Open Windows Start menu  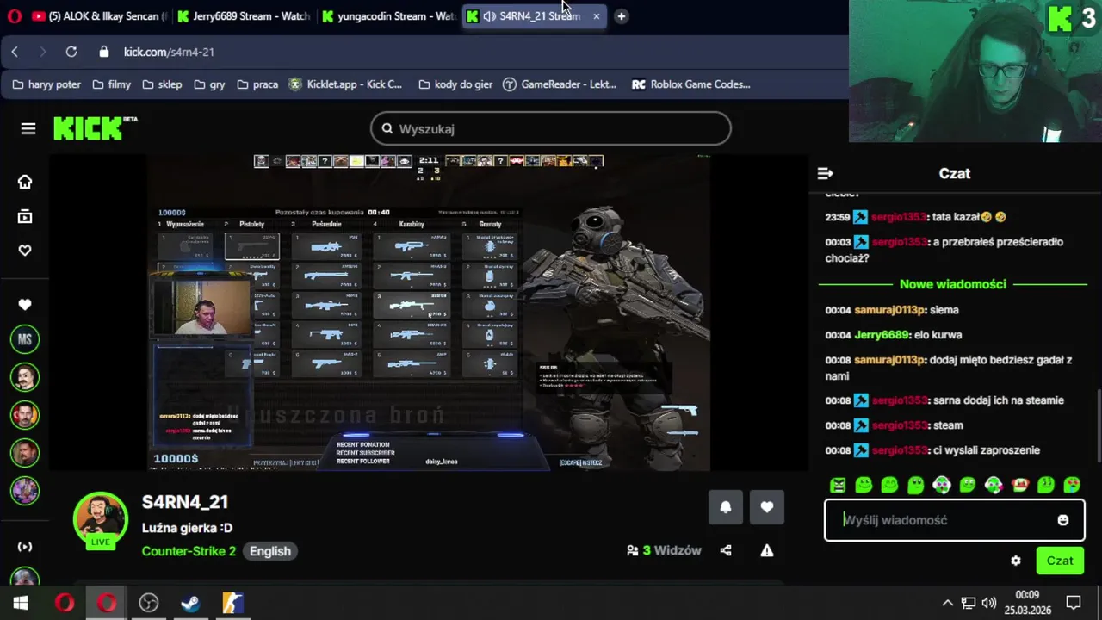21,603
